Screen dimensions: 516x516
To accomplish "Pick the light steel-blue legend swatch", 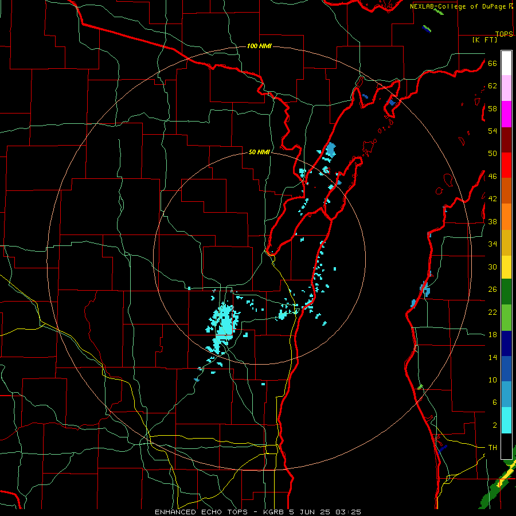I will (x=506, y=394).
